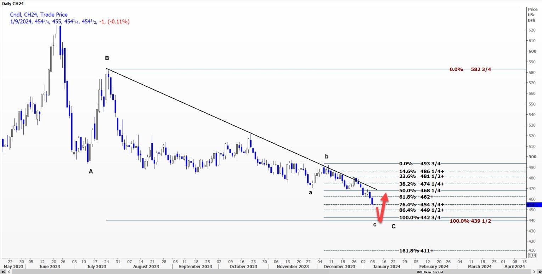Click the 580 price axis value
The height and width of the screenshot is (274, 542).
pyautogui.click(x=532, y=73)
